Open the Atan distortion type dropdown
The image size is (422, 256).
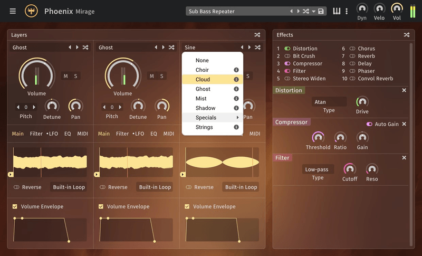[x=329, y=102]
